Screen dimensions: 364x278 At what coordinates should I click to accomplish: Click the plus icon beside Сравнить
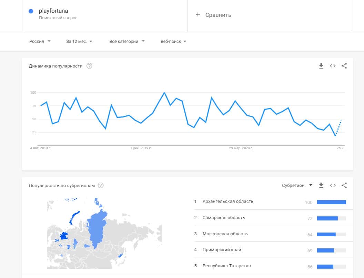coord(198,14)
